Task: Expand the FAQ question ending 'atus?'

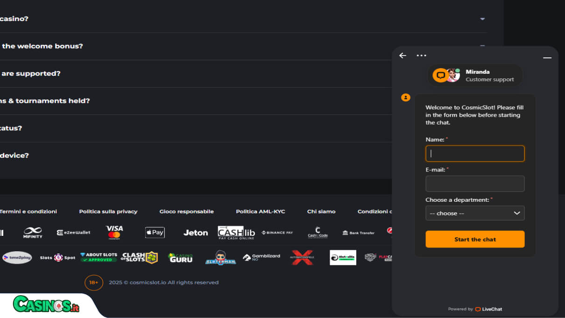Action: [196, 128]
